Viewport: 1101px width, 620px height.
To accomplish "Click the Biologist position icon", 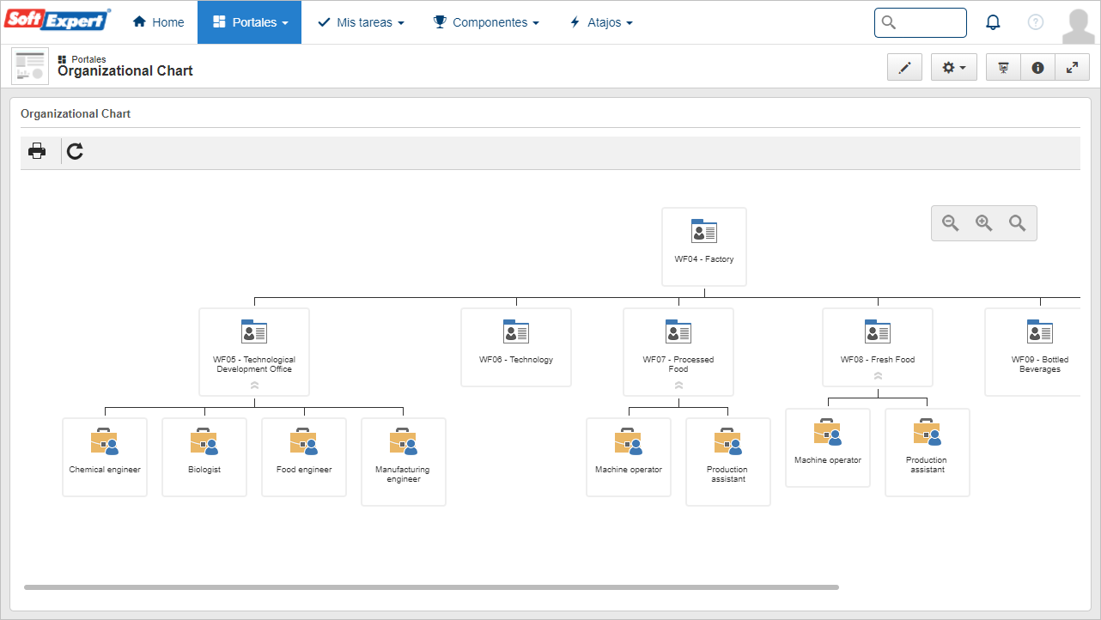I will [x=204, y=441].
